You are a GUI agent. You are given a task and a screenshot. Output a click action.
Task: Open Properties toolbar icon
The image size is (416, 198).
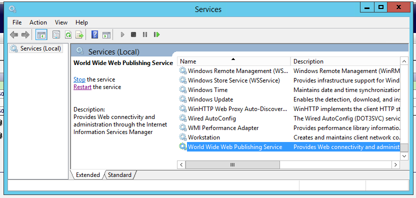[x=56, y=34]
